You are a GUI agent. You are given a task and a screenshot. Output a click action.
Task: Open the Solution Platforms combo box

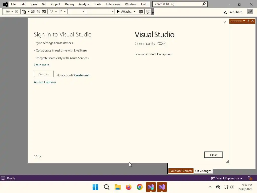click(x=100, y=12)
